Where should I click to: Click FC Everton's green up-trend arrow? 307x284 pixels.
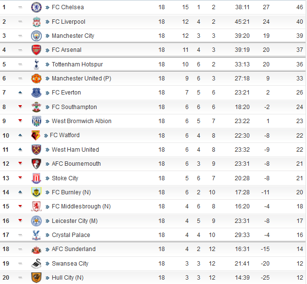point(20,92)
